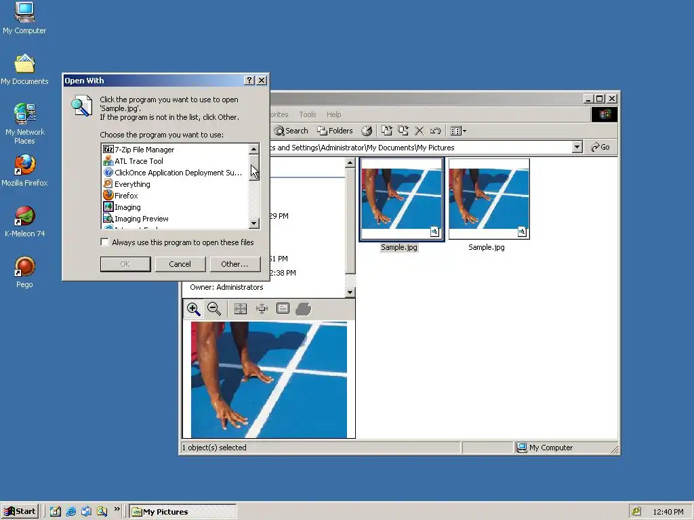Open the My Computer desktop icon
694x520 pixels.
pos(24,18)
